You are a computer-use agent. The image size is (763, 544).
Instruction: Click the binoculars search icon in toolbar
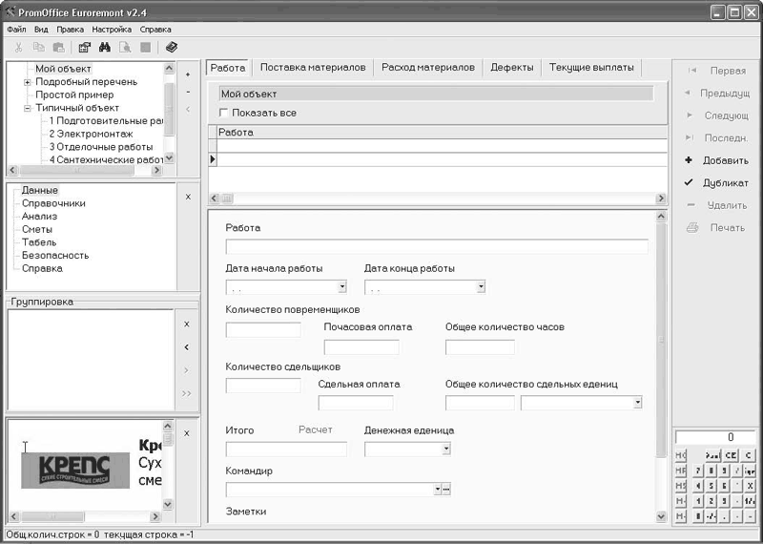[106, 47]
